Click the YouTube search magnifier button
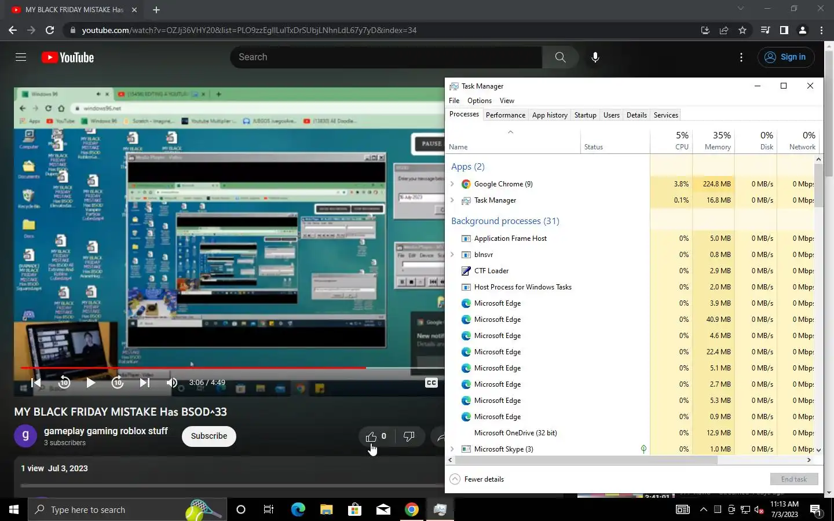 560,57
